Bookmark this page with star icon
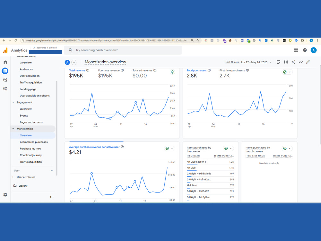Viewport: 321px width, 241px height. [197, 40]
